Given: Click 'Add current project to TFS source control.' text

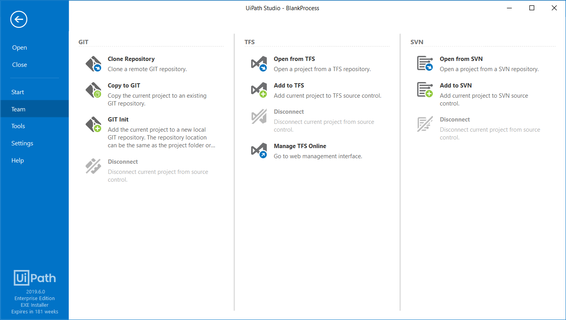Looking at the screenshot, I should 327,96.
